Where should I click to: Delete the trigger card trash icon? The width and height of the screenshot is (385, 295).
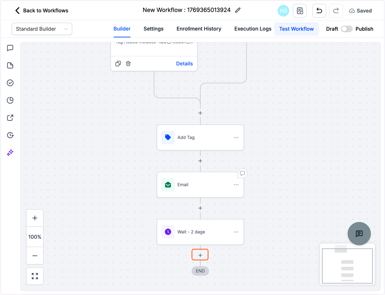[x=128, y=64]
